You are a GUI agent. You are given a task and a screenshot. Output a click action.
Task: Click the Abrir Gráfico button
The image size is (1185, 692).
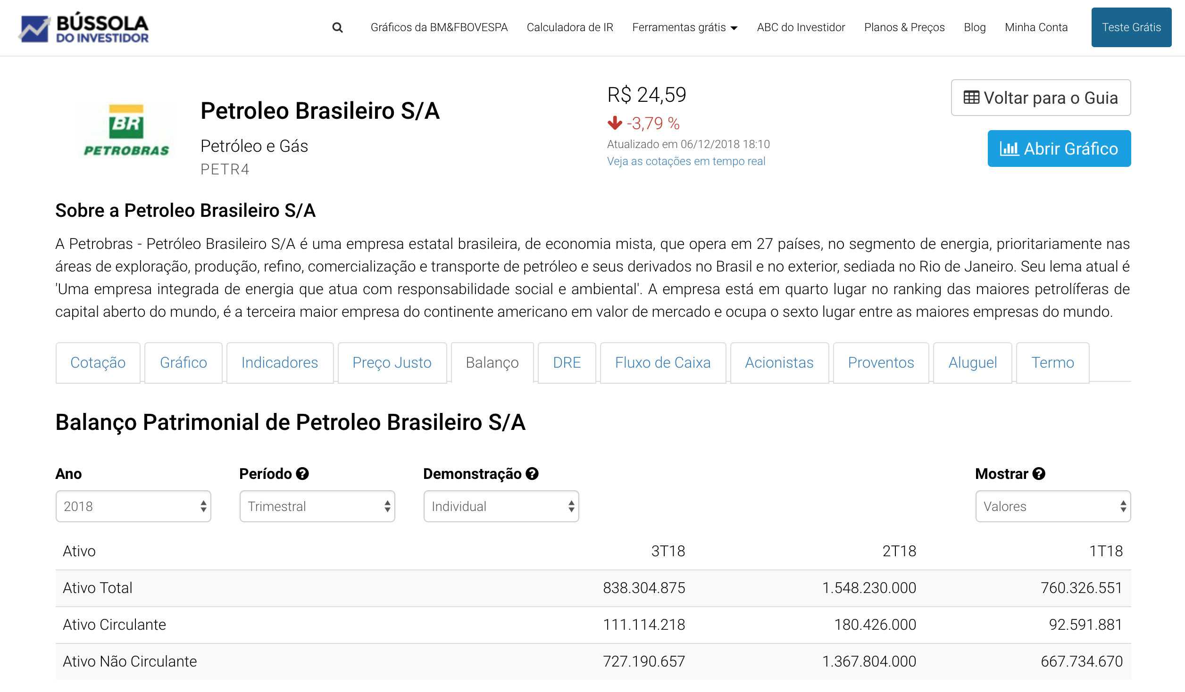click(1059, 148)
